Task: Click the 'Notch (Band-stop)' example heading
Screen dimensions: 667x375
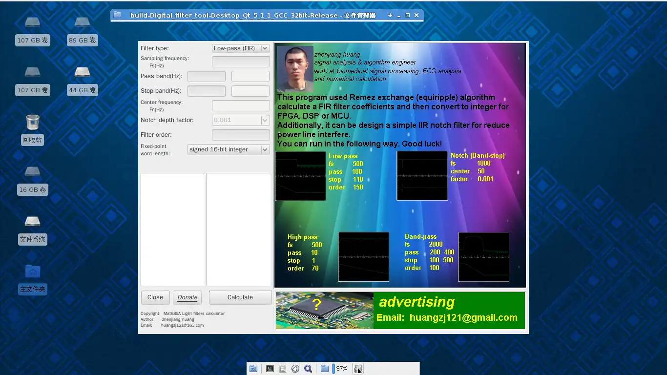Action: click(478, 156)
